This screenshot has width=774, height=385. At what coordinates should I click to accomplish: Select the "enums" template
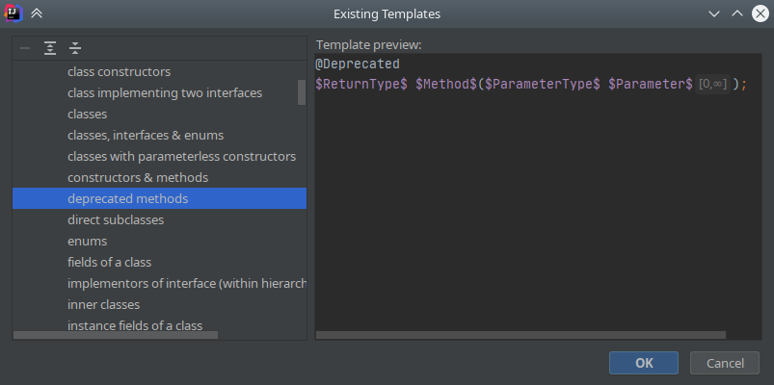click(87, 241)
